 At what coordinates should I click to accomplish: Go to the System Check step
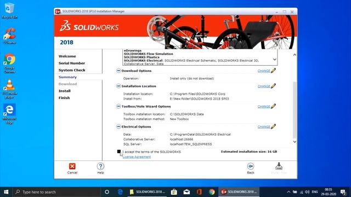[72, 70]
